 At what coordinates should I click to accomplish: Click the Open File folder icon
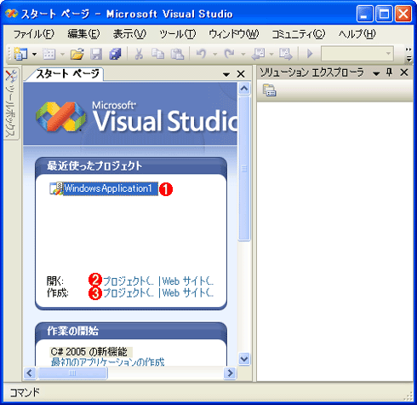tap(77, 54)
